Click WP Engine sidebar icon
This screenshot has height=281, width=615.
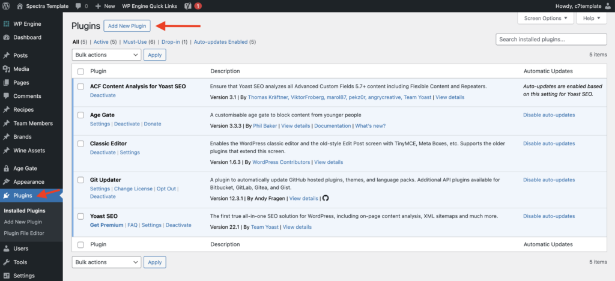(x=6, y=24)
